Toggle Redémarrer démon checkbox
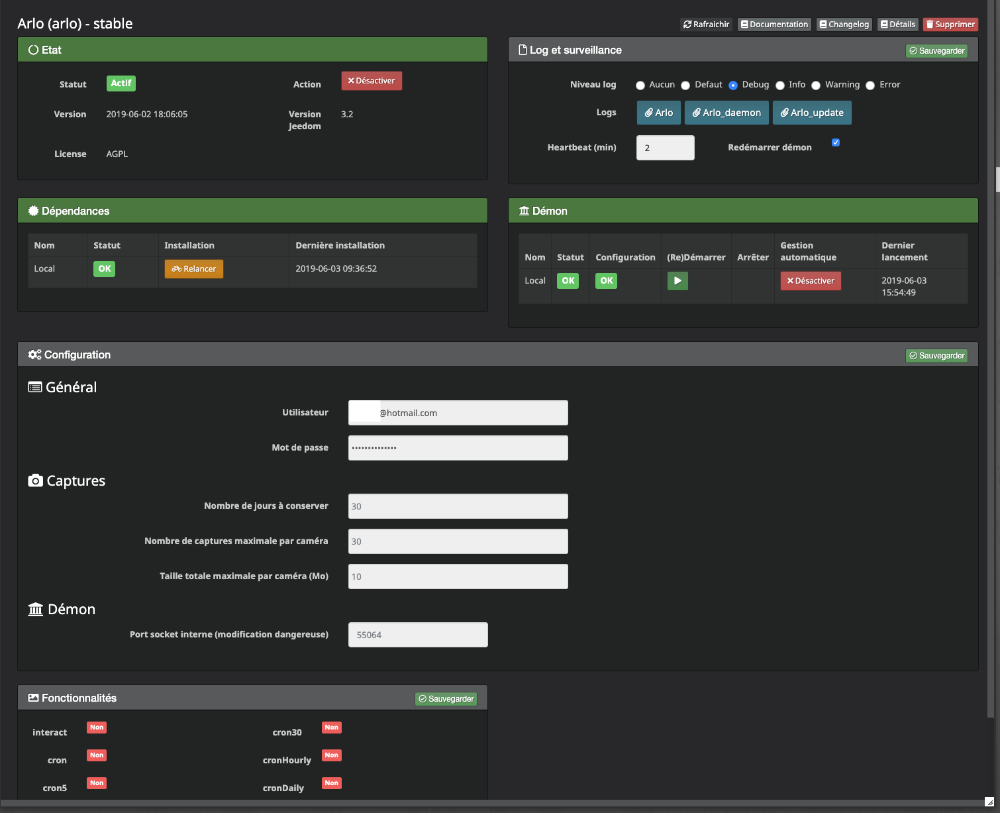The width and height of the screenshot is (1000, 813). (836, 142)
